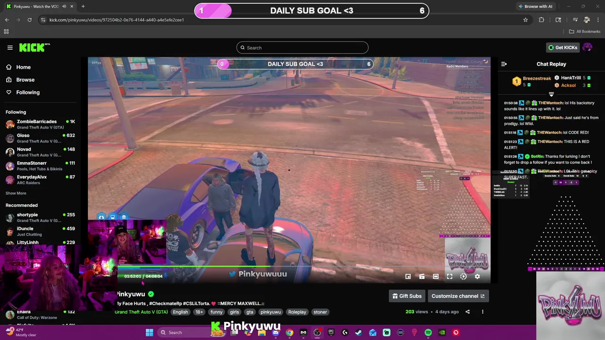Click the browser address bar
Image resolution: width=605 pixels, height=340 pixels.
pos(284,20)
